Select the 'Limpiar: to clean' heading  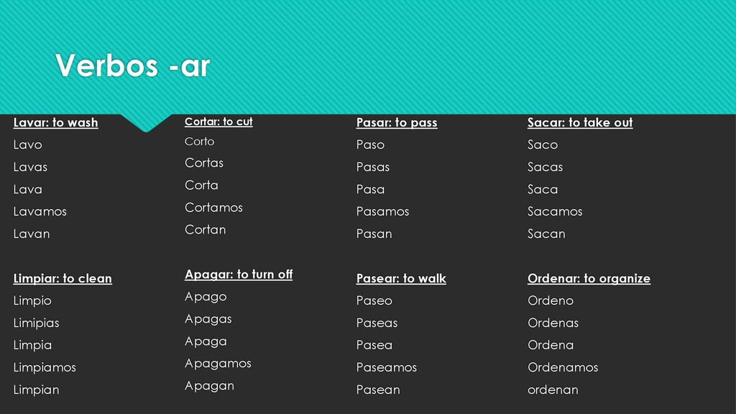(63, 278)
